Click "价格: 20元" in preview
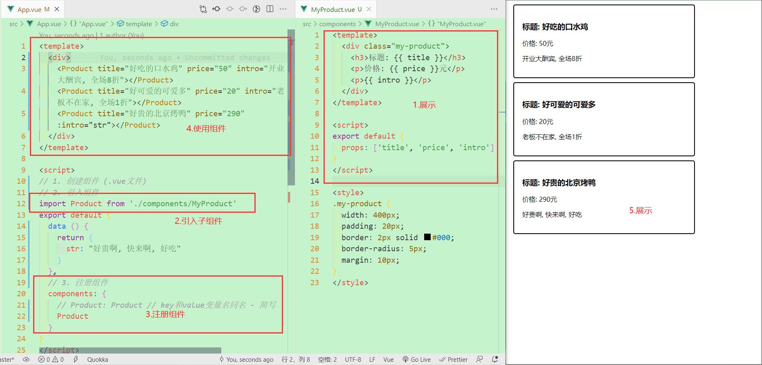 (x=537, y=122)
